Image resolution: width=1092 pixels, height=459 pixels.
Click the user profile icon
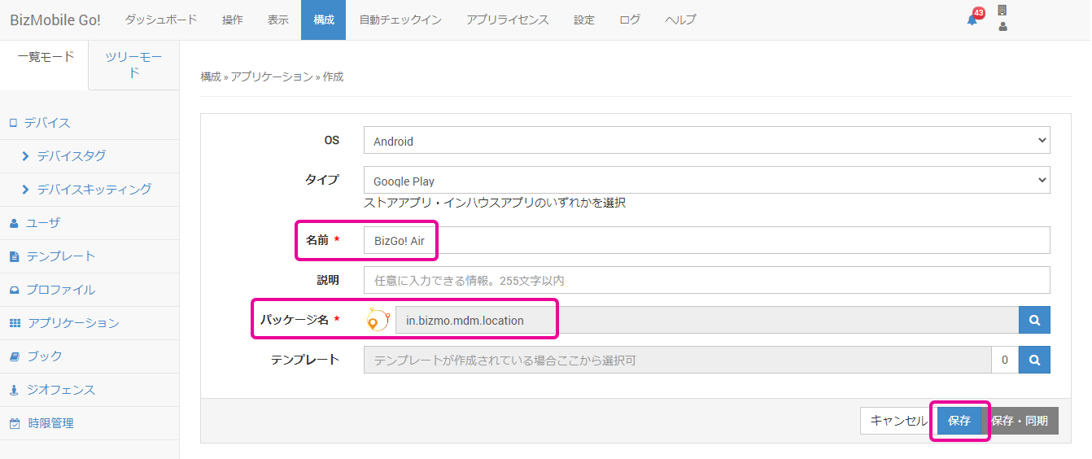(x=1002, y=27)
